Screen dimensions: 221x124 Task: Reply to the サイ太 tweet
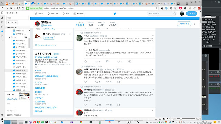(x=85, y=61)
